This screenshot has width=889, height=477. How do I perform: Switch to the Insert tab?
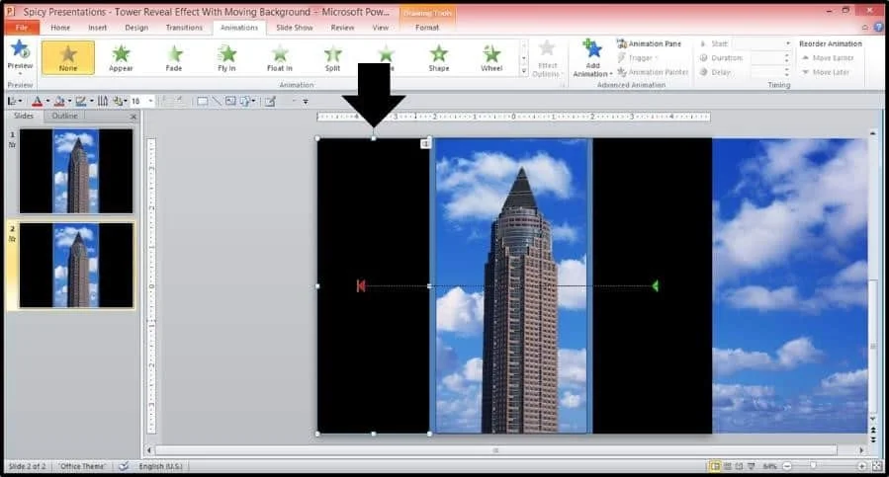pyautogui.click(x=98, y=28)
